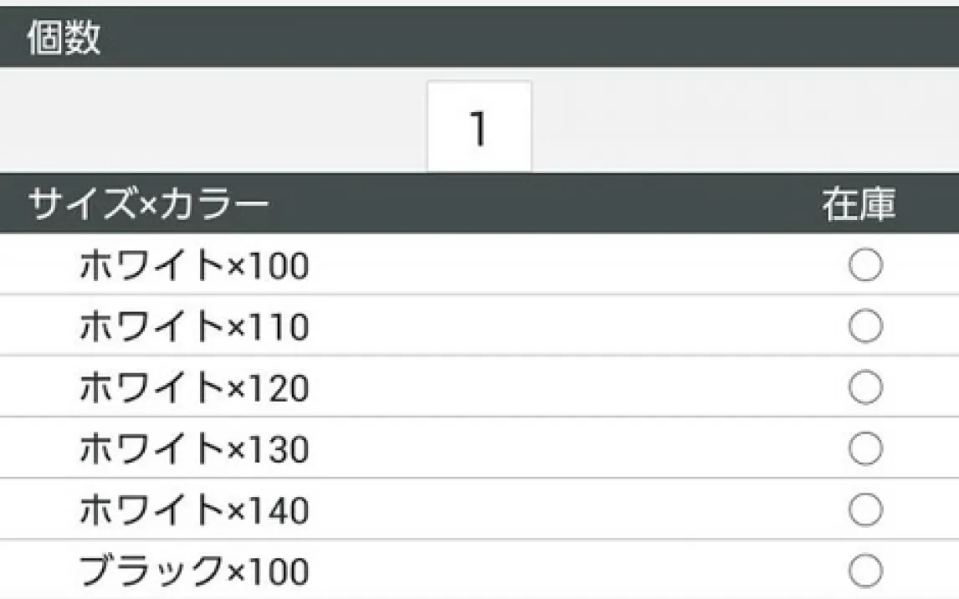Click the 在庫 column header
This screenshot has height=599, width=959.
pyautogui.click(x=859, y=205)
